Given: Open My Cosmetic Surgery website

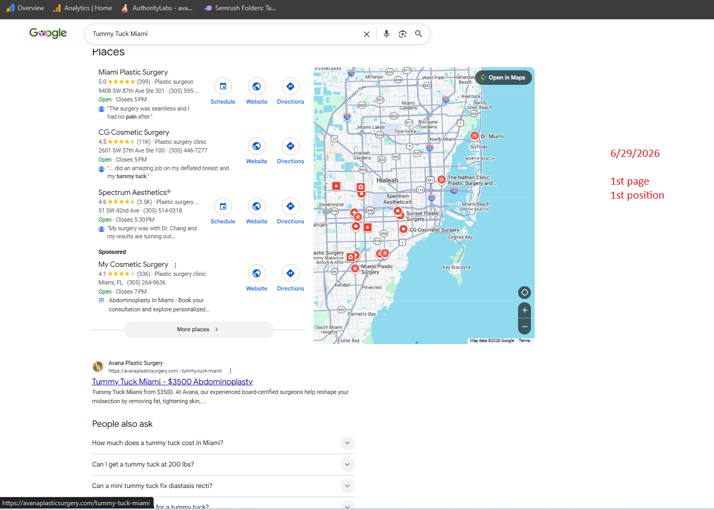Looking at the screenshot, I should click(x=257, y=279).
